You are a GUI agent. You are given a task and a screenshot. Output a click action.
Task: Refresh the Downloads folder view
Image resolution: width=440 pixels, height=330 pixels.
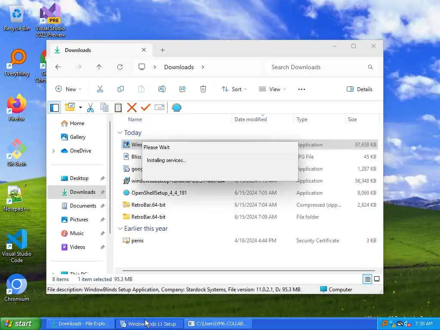pyautogui.click(x=120, y=67)
